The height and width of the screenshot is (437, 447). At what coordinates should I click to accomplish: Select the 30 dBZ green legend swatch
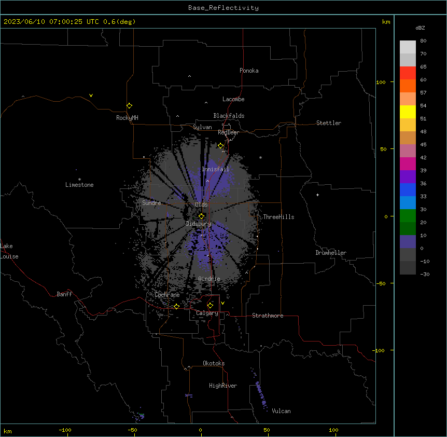[408, 216]
